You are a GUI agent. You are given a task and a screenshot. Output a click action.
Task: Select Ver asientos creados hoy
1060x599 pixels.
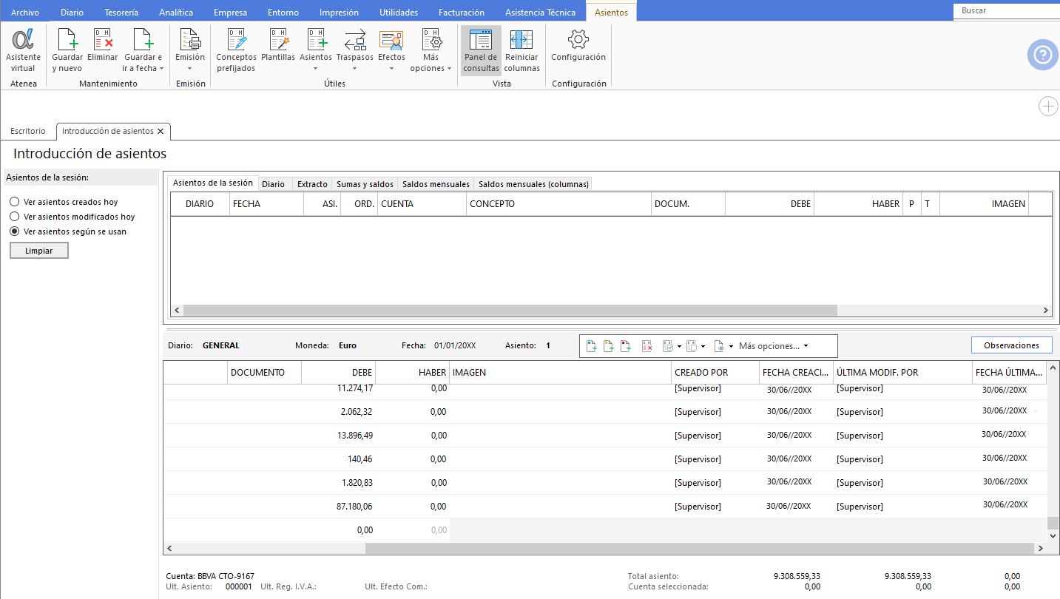[15, 202]
